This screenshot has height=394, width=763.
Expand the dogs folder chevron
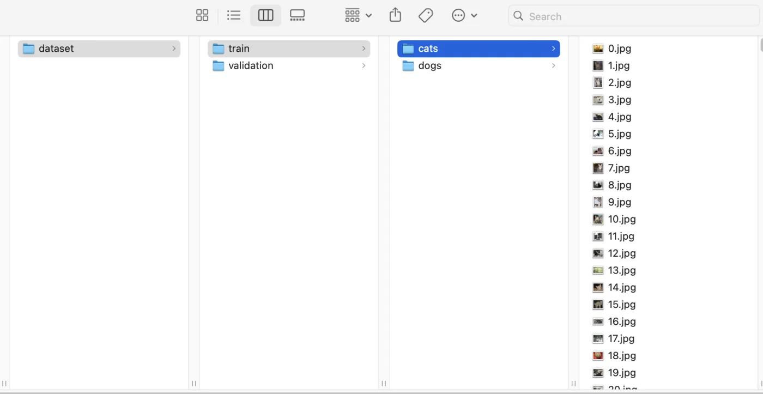(553, 65)
